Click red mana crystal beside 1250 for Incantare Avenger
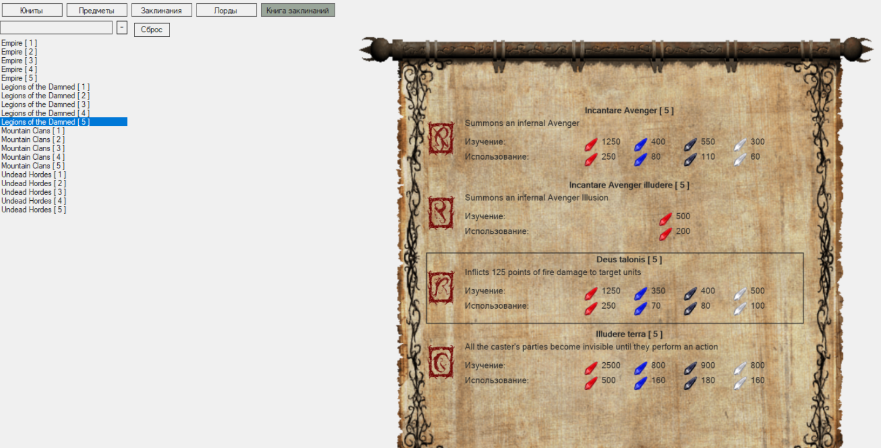881x448 pixels. [x=591, y=144]
